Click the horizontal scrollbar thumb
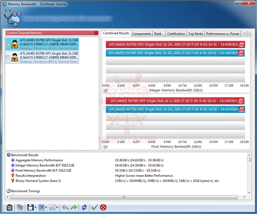Viewport: 257px width, 214px height. coord(124,197)
